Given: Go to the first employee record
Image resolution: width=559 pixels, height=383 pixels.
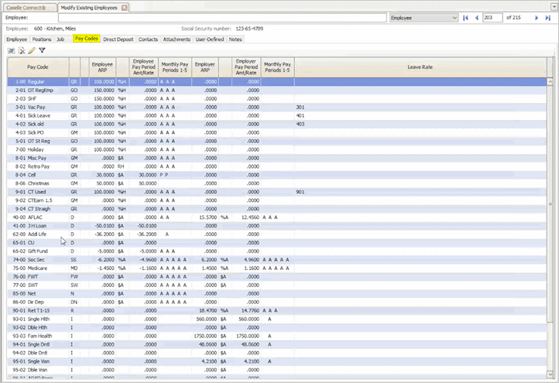Looking at the screenshot, I should point(465,17).
